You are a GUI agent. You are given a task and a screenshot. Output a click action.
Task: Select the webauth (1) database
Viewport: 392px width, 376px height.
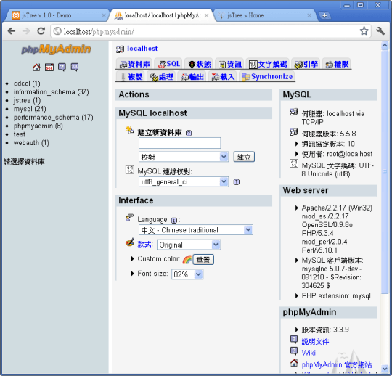pos(31,143)
